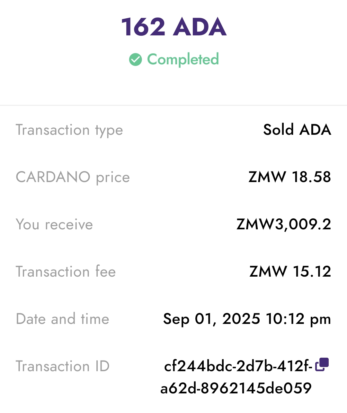This screenshot has width=347, height=413.
Task: Tap the ZMW 15.12 fee value
Action: [290, 271]
